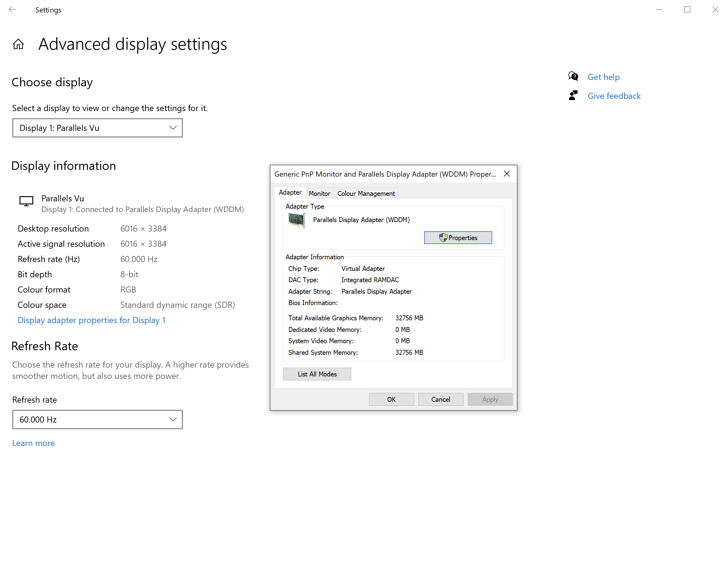Screen dimensions: 727x565
Task: Switch to the Monitor tab
Action: coord(319,193)
